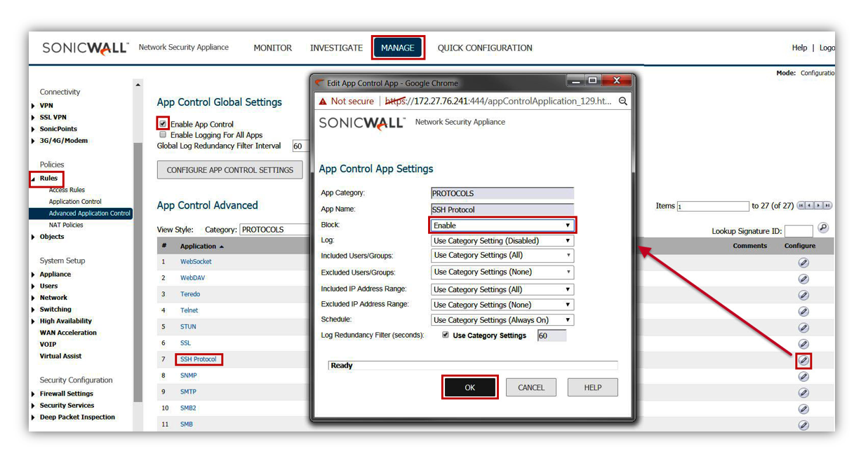Go to the first page of items

(801, 206)
